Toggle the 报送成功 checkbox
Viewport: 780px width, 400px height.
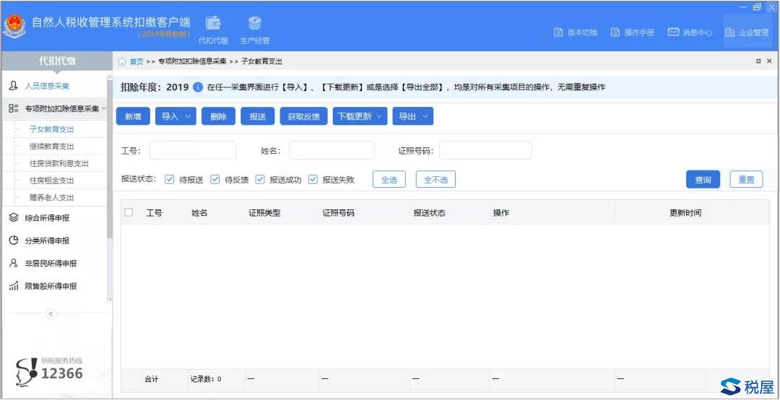[260, 180]
